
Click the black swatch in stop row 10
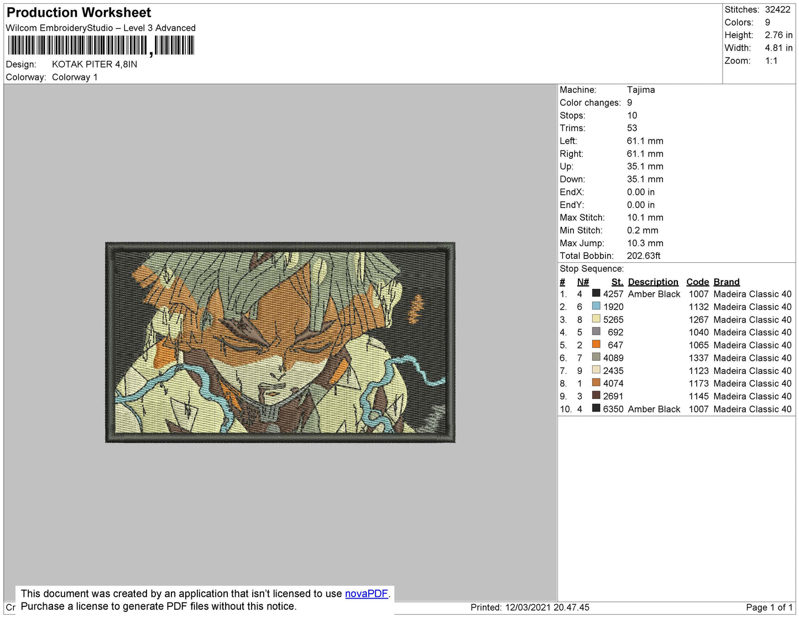coord(596,408)
